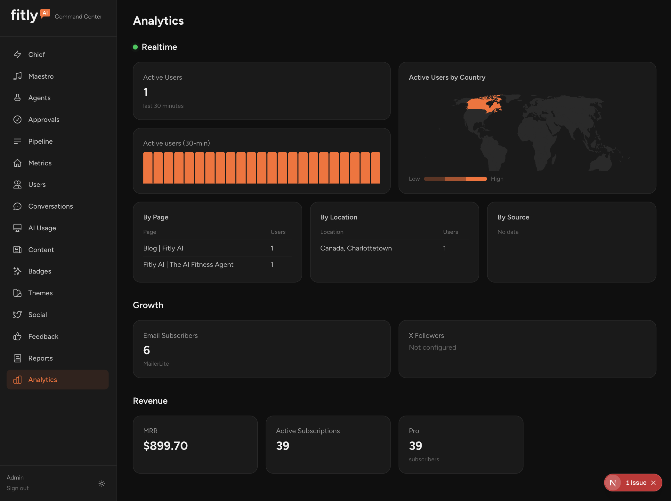Viewport: 671px width, 501px height.
Task: Open the Feedback thumbs-up icon
Action: click(x=18, y=336)
